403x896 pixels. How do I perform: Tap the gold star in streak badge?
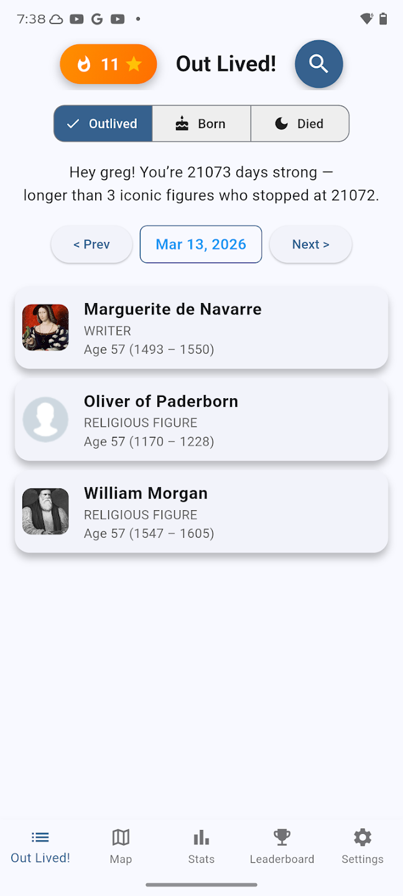pyautogui.click(x=134, y=64)
